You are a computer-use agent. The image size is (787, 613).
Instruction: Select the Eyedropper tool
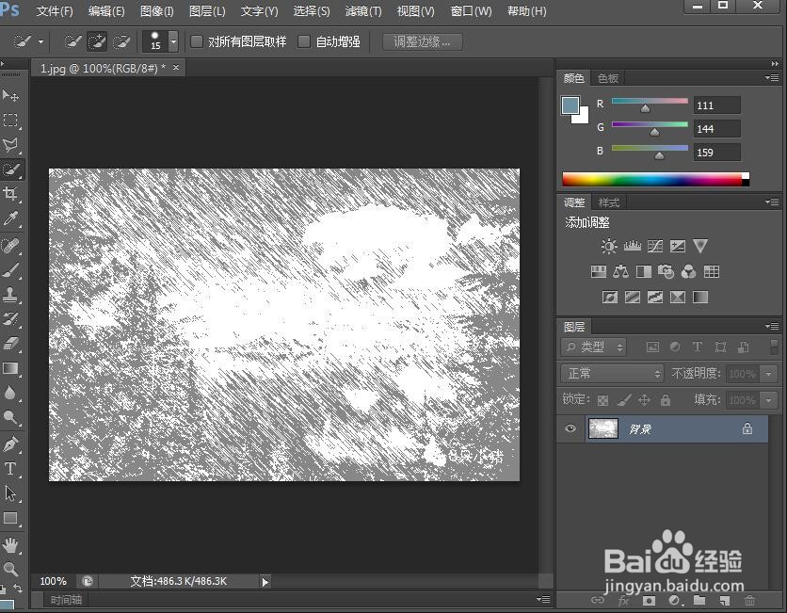coord(10,218)
